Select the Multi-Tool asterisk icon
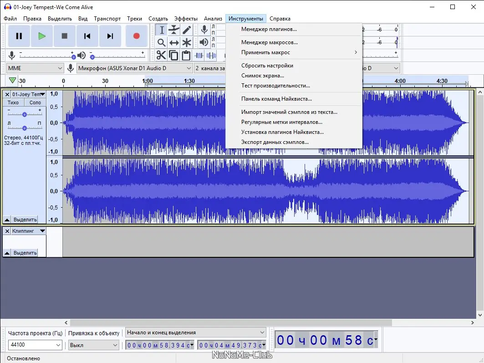 [x=187, y=43]
